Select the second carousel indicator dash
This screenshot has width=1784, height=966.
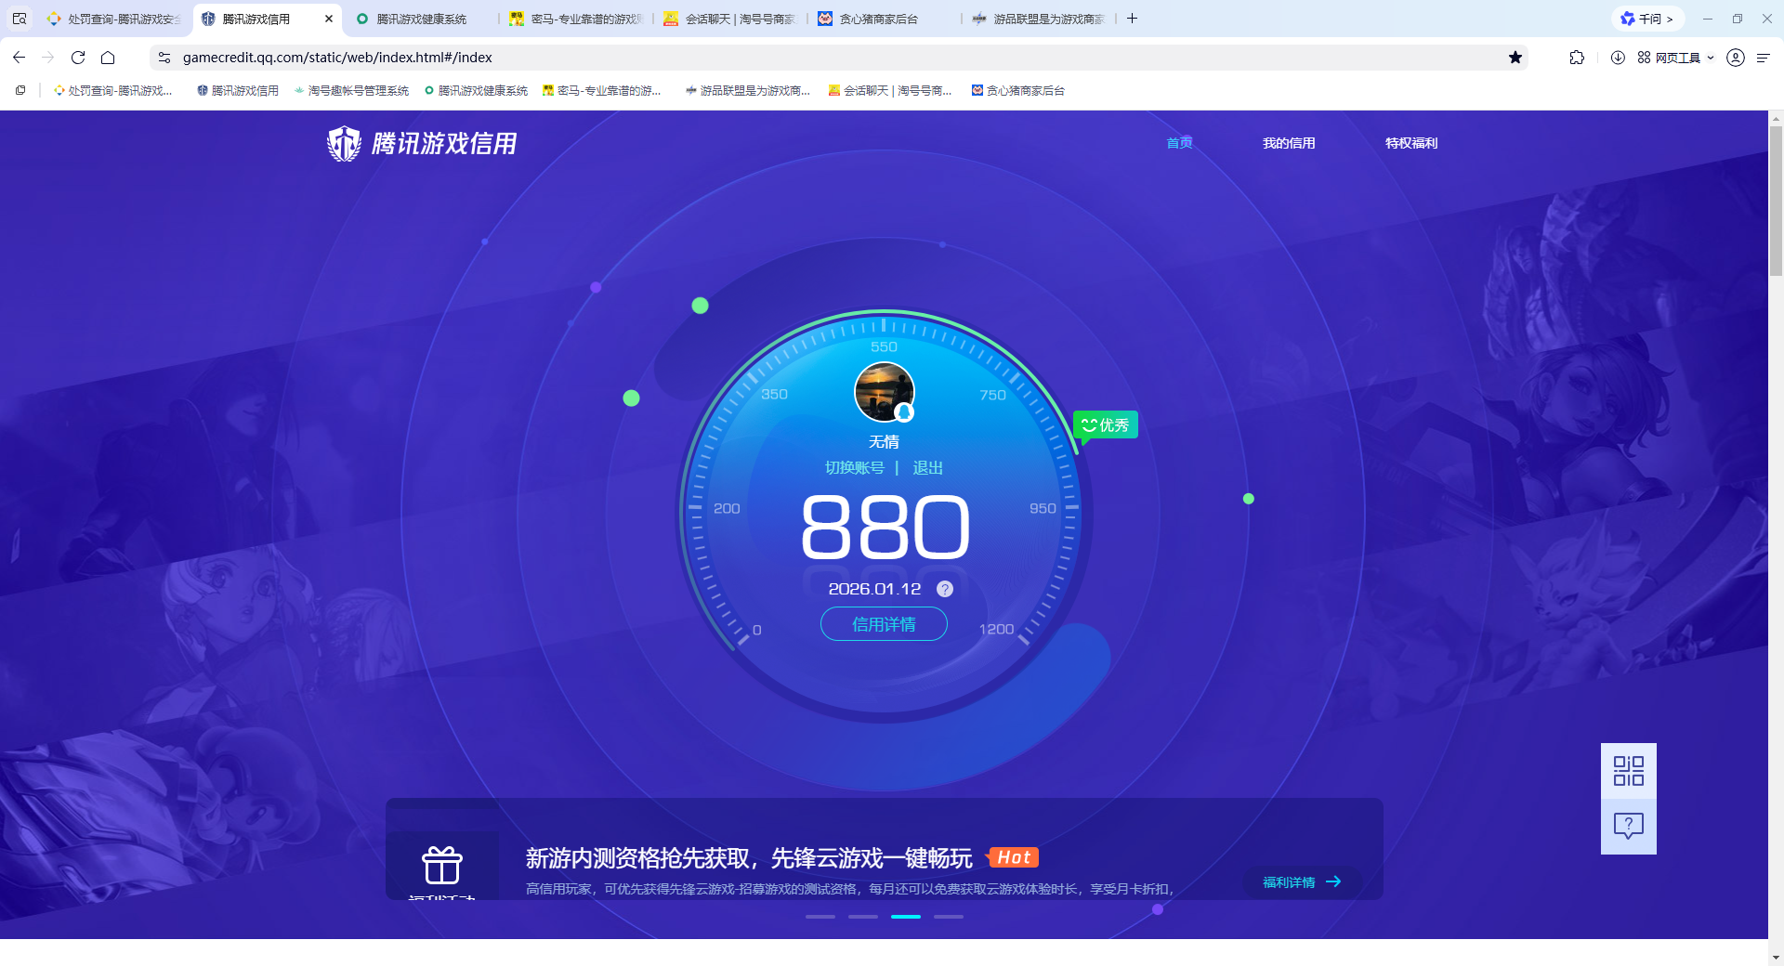862,917
